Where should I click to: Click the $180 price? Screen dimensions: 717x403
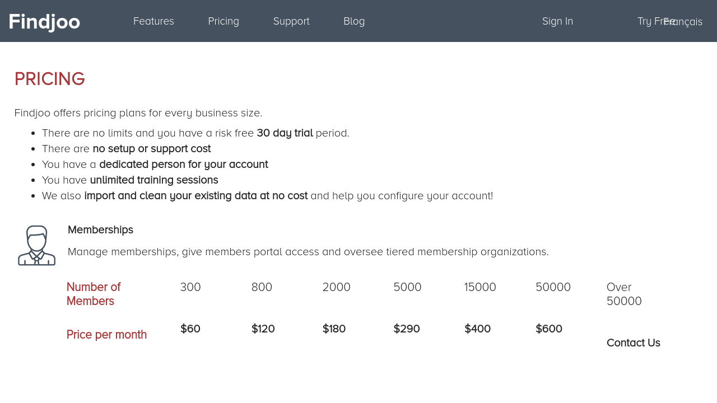[334, 329]
